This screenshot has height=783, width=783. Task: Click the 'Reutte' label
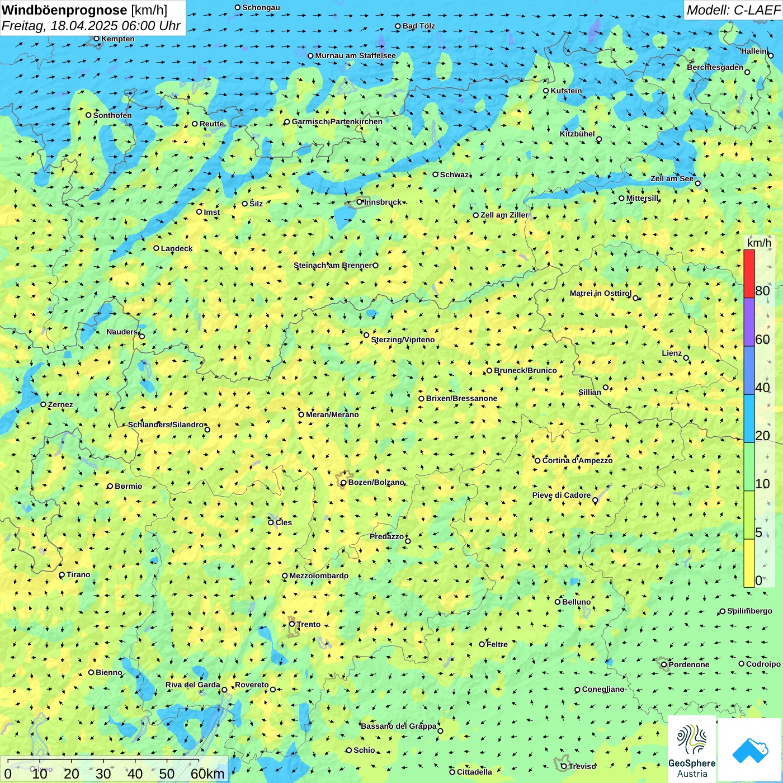click(212, 124)
